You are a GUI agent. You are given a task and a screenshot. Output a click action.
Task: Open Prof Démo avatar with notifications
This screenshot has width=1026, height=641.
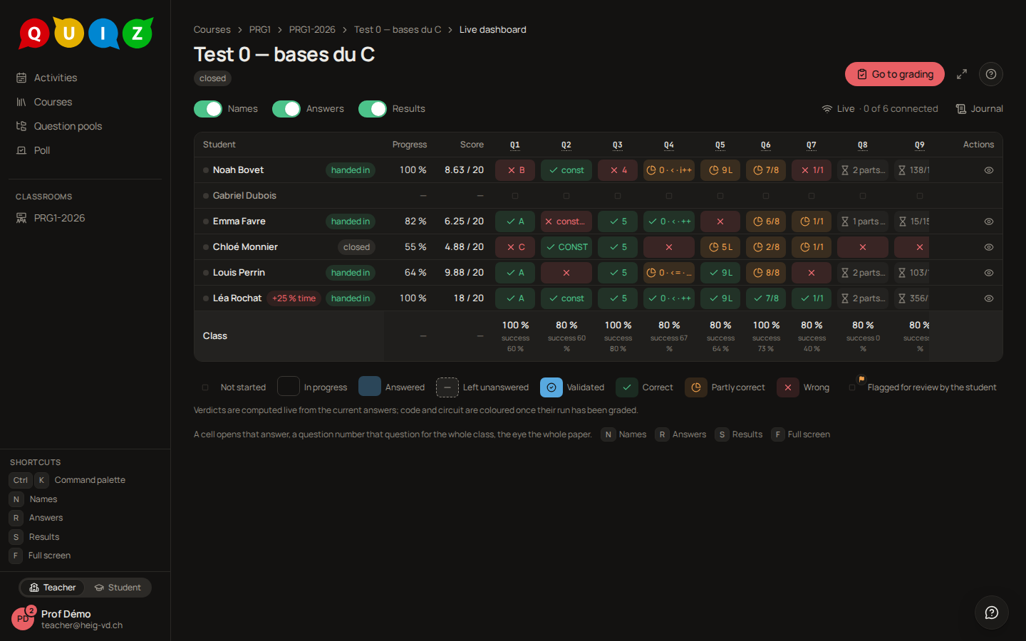click(x=23, y=618)
